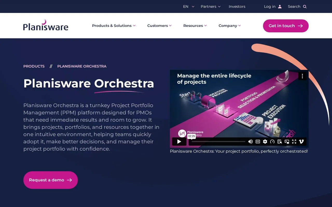Viewport: 332px width, 207px height.
Task: Mute the video volume speaker icon
Action: point(251,142)
